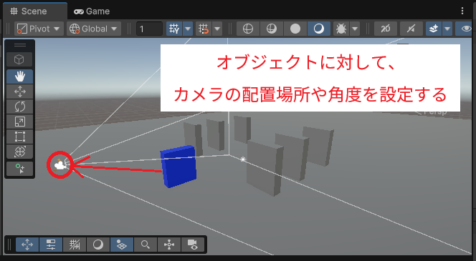The height and width of the screenshot is (261, 476).
Task: Choose the Wireframe draw mode
Action: point(248,29)
